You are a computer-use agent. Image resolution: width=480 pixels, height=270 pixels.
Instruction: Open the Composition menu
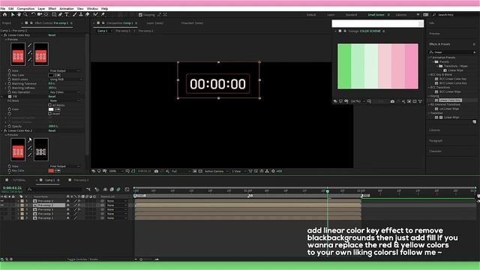tap(25, 8)
